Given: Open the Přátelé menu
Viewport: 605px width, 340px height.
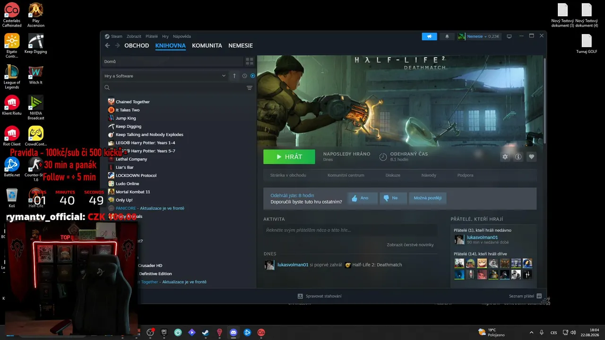Looking at the screenshot, I should pos(152,36).
